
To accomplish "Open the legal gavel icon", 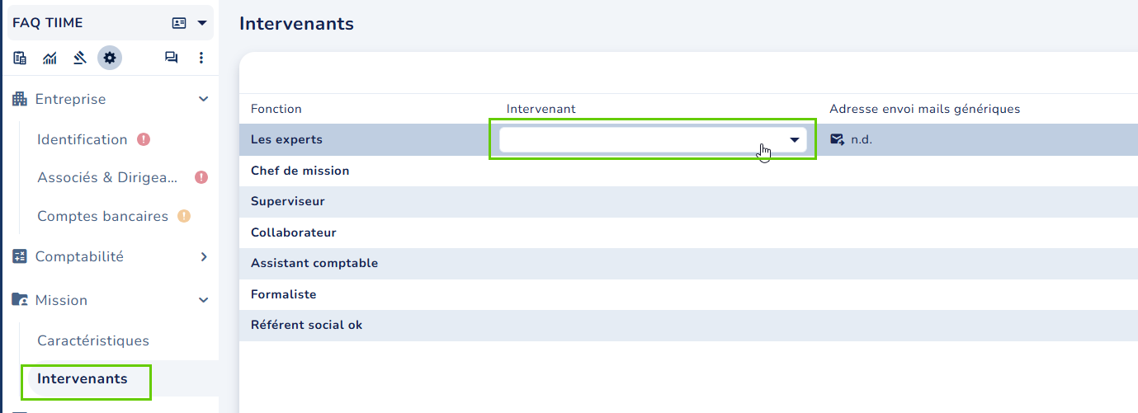I will coord(79,58).
